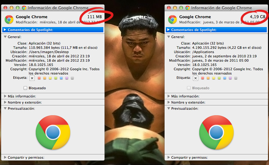Screen dimensions: 269x165
Task: Close the 4,19 GB Información de Google Chrome window
Action: [168, 8]
